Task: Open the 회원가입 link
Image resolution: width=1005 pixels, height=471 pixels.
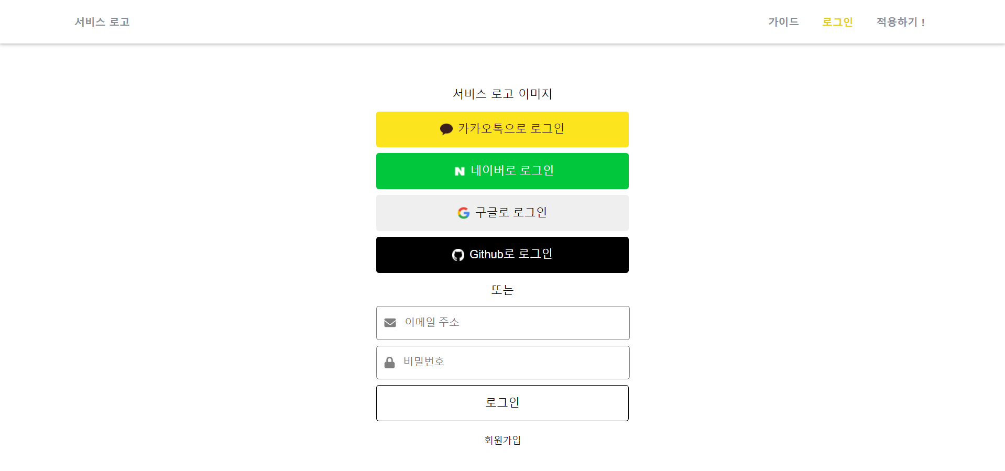Action: 502,440
